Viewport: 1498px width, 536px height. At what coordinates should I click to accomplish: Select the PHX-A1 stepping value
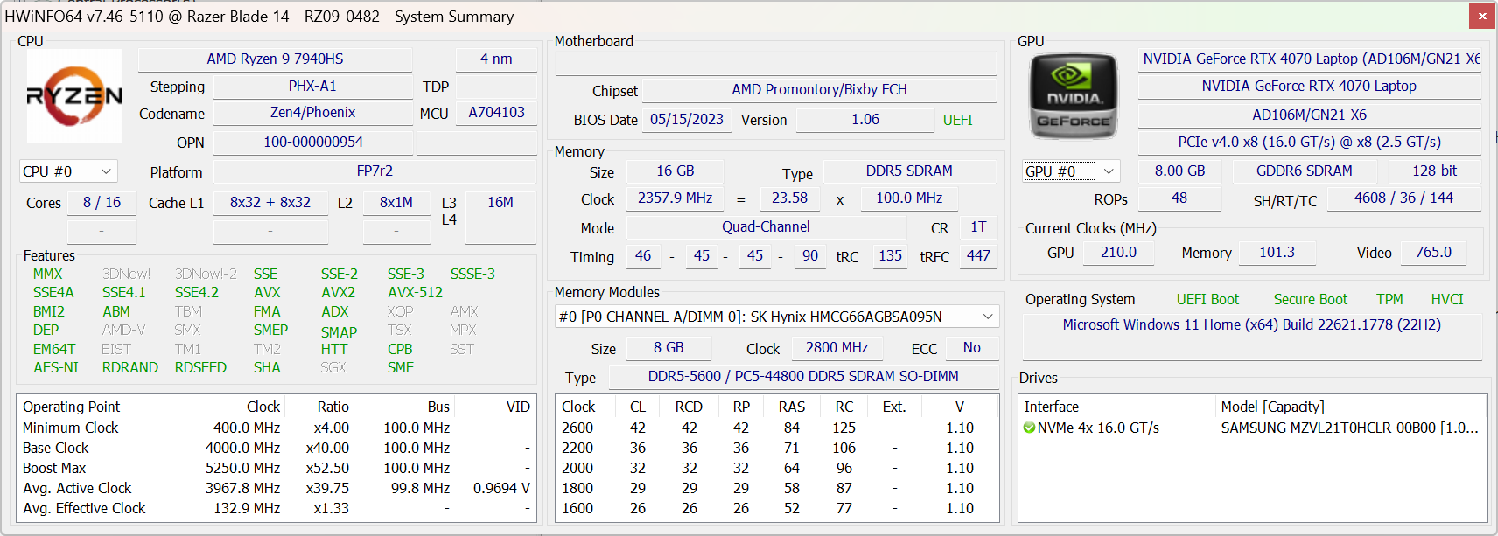coord(312,86)
